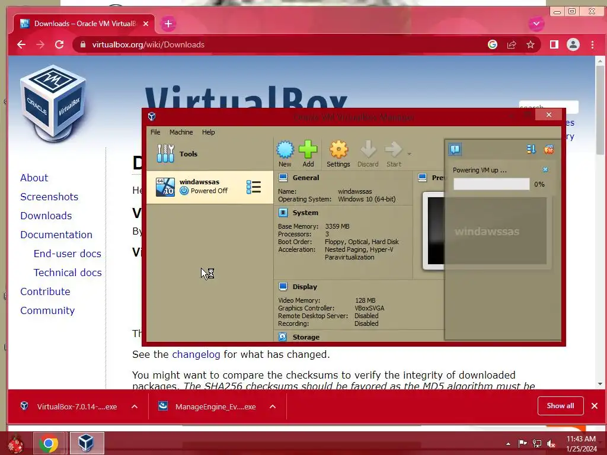
Task: Open the Contribute sidebar link
Action: click(45, 291)
